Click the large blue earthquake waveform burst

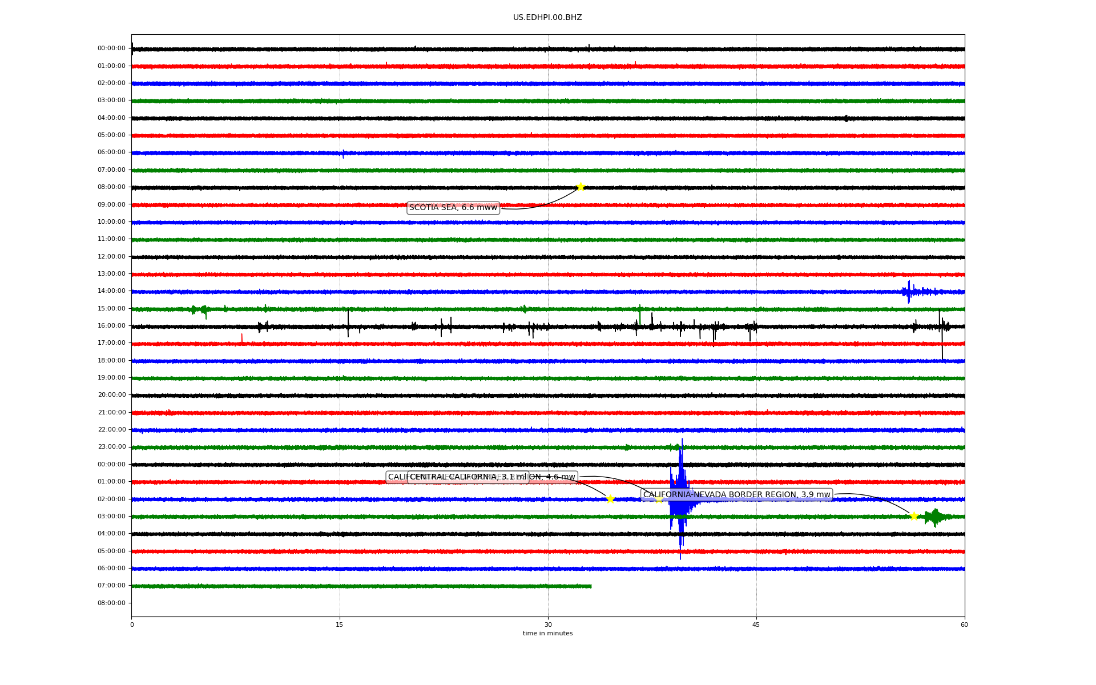coord(680,499)
